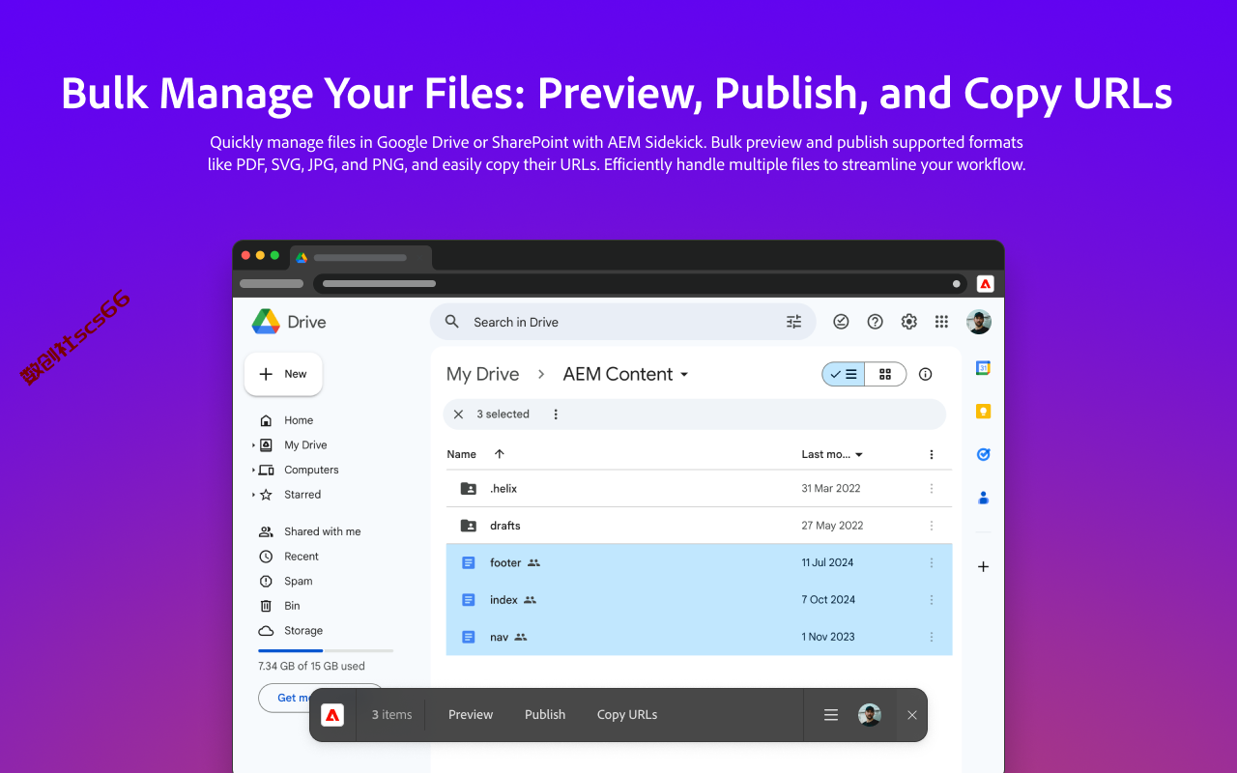This screenshot has height=773, width=1237.
Task: Click the Search in Drive input field
Action: [x=623, y=322]
